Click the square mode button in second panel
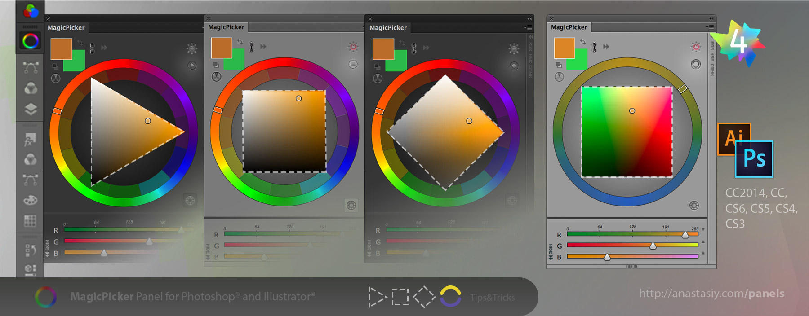This screenshot has width=809, height=316. point(353,64)
